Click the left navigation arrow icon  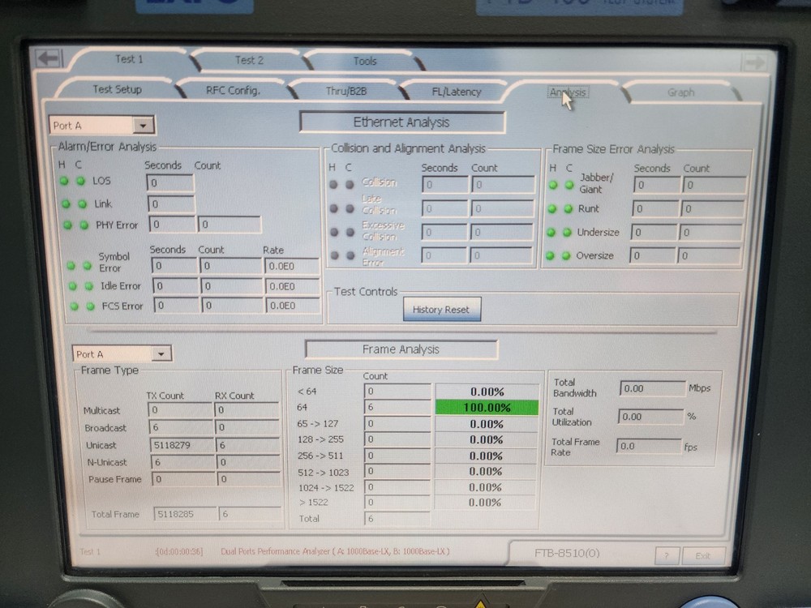(x=49, y=57)
